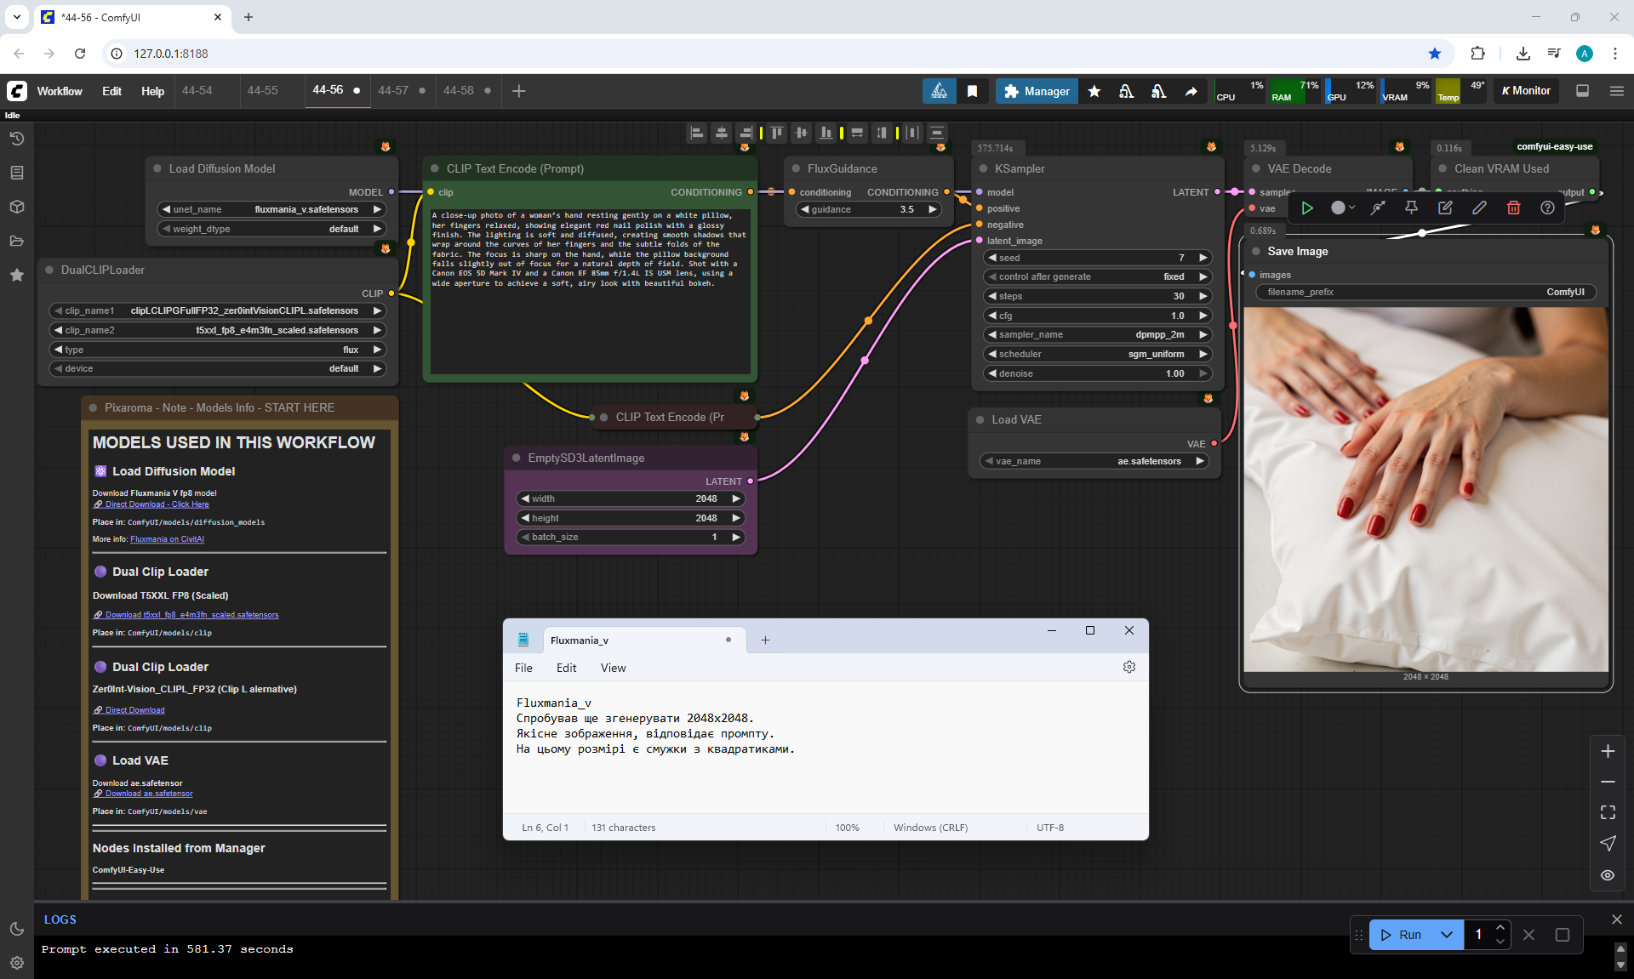Open the ComfyUI Manager
Image resolution: width=1634 pixels, height=979 pixels.
[1036, 91]
